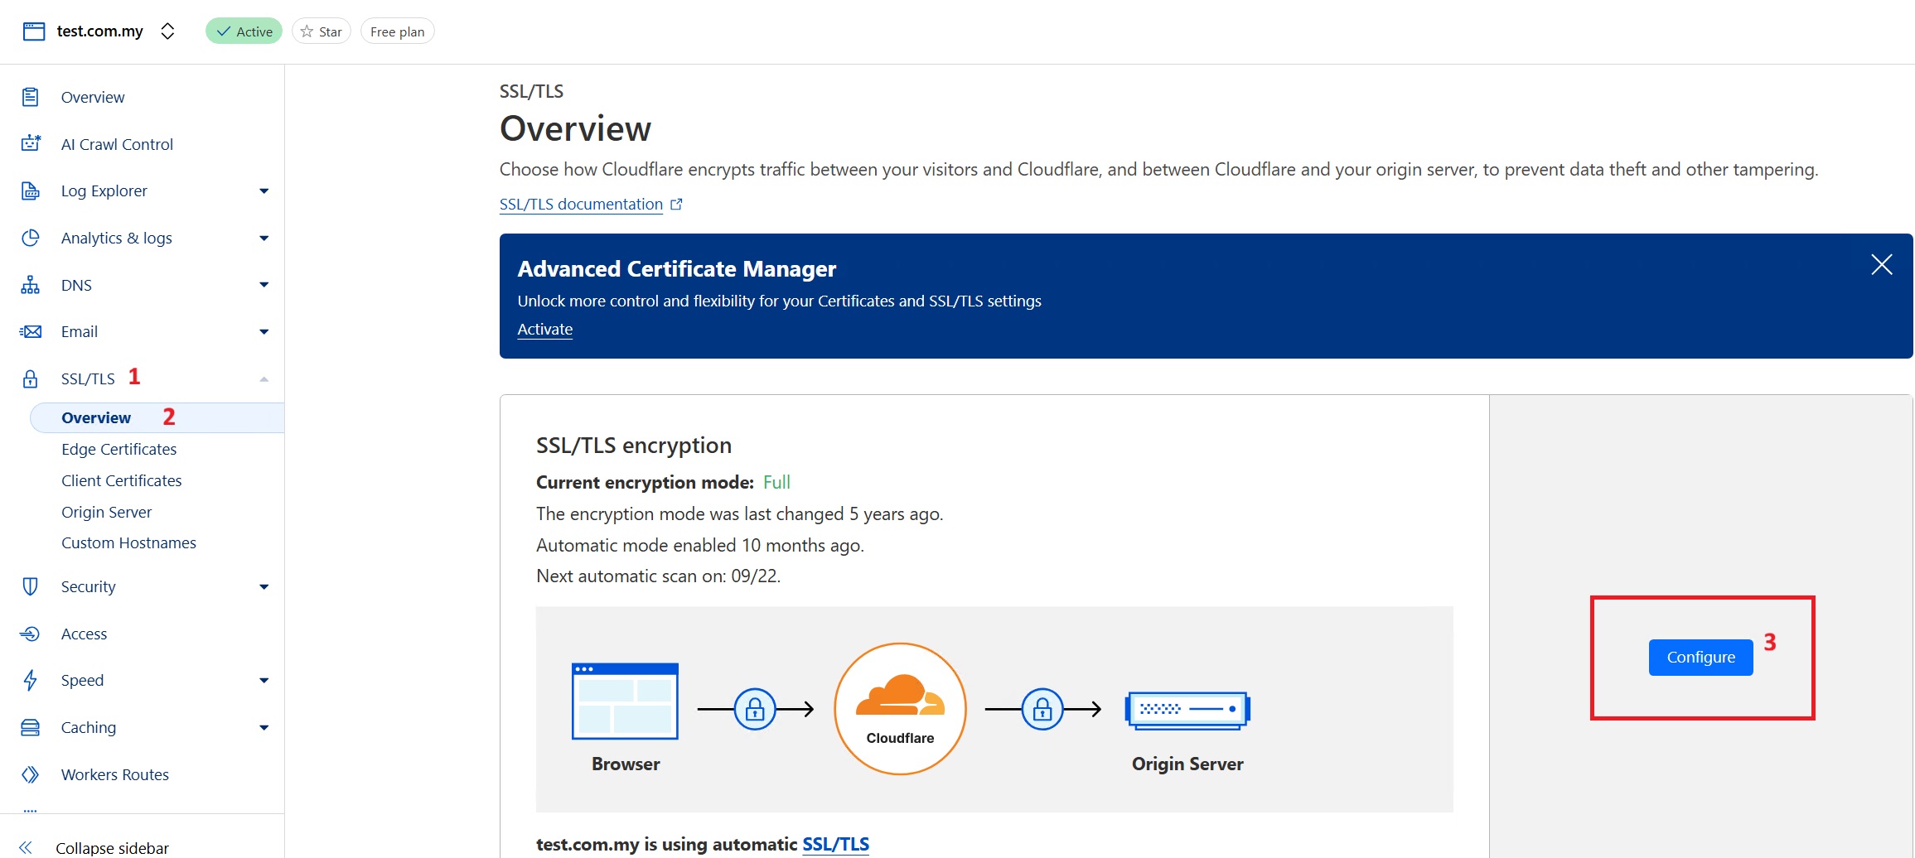1915x858 pixels.
Task: Activate Advanced Certificate Manager
Action: click(x=545, y=329)
